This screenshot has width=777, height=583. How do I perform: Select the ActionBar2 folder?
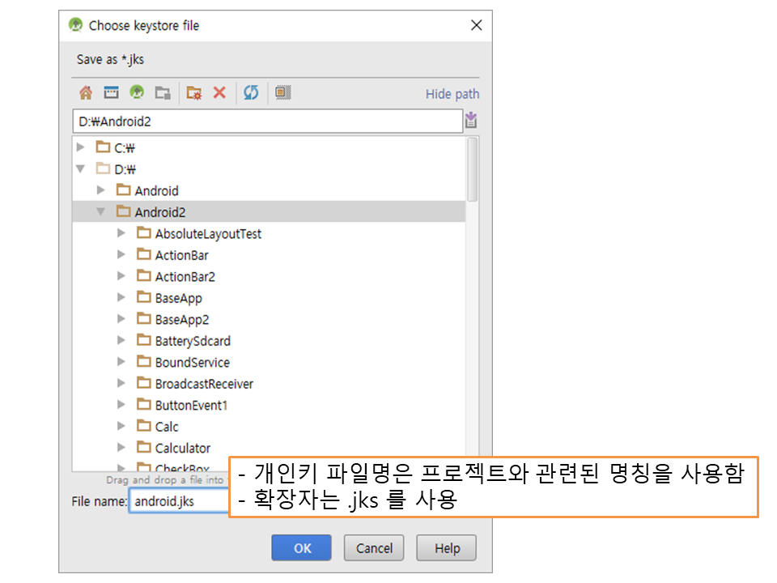185,277
